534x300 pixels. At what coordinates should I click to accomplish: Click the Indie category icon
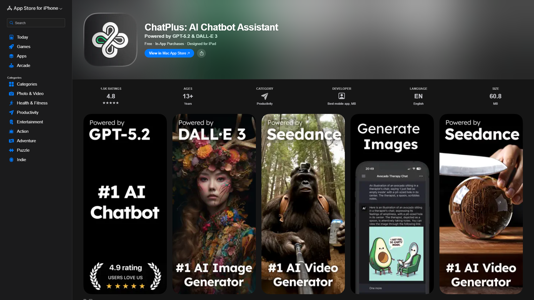pos(11,160)
